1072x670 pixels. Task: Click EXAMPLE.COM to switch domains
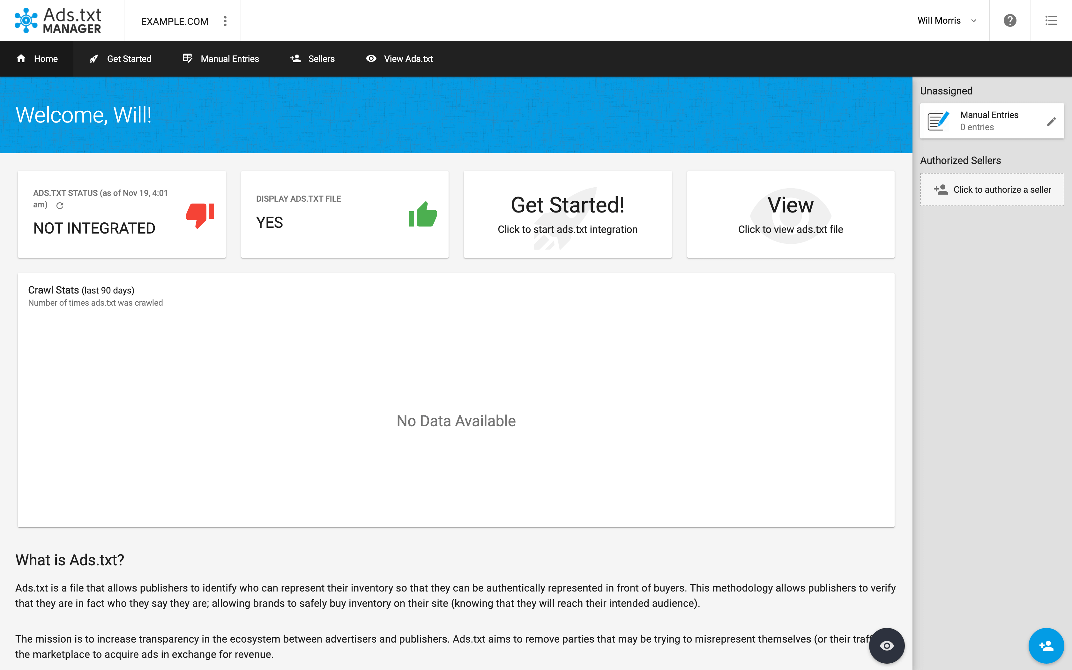point(175,21)
